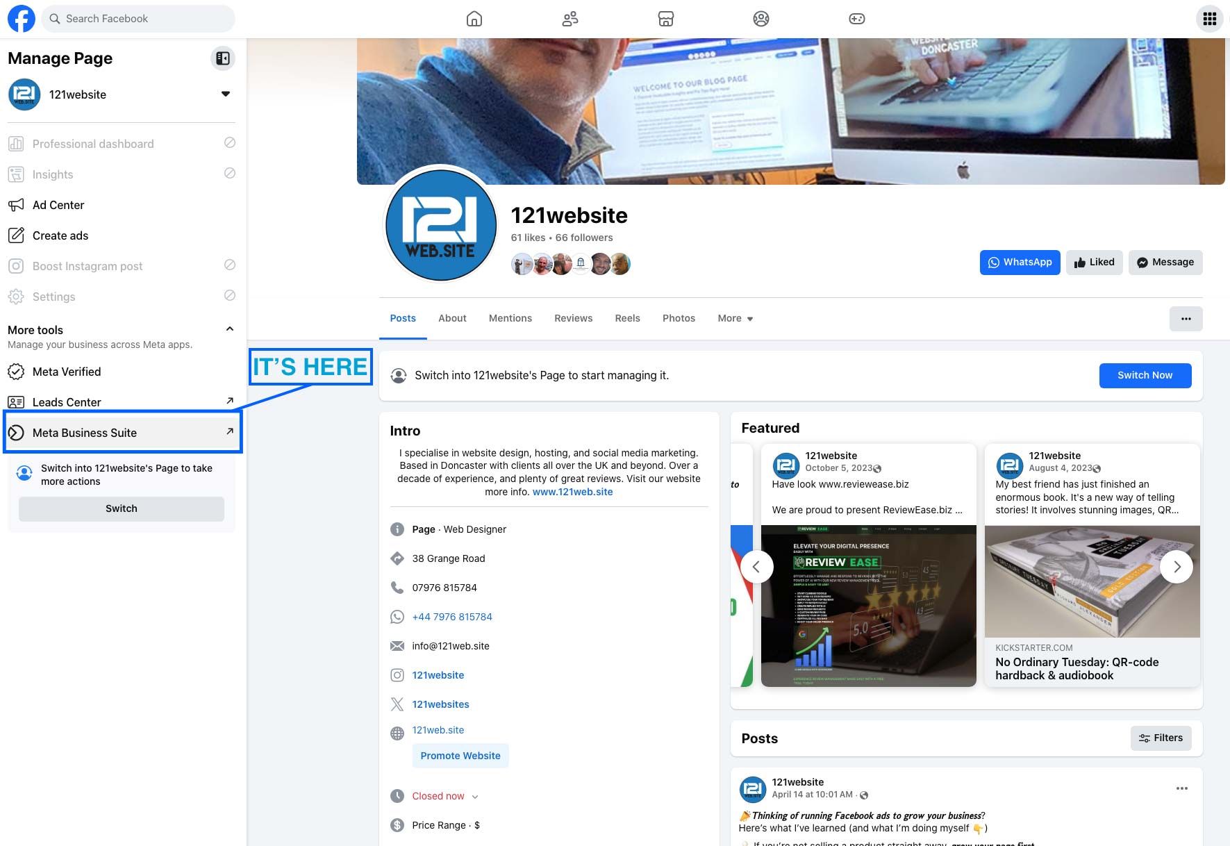Open the April 14 post options menu
Screen dimensions: 1230x846
click(1182, 788)
